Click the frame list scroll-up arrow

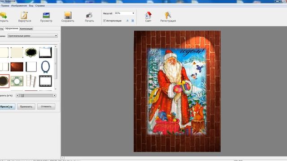(56, 47)
